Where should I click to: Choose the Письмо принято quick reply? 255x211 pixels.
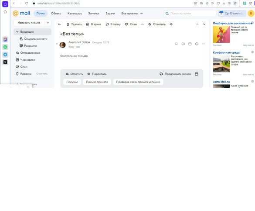tap(97, 82)
